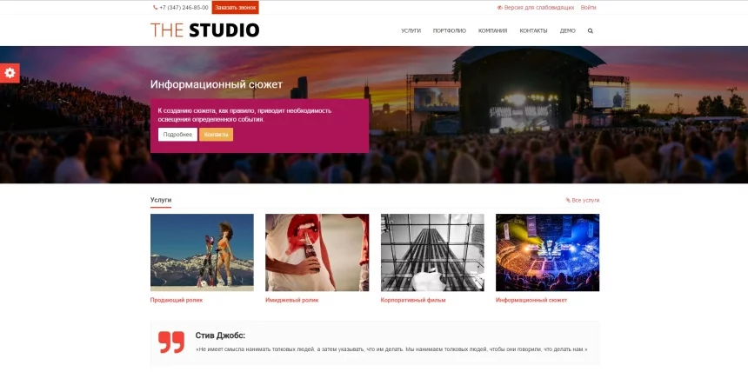This screenshot has width=748, height=372.
Task: Expand the 'Демо' navigation menu
Action: pyautogui.click(x=567, y=30)
